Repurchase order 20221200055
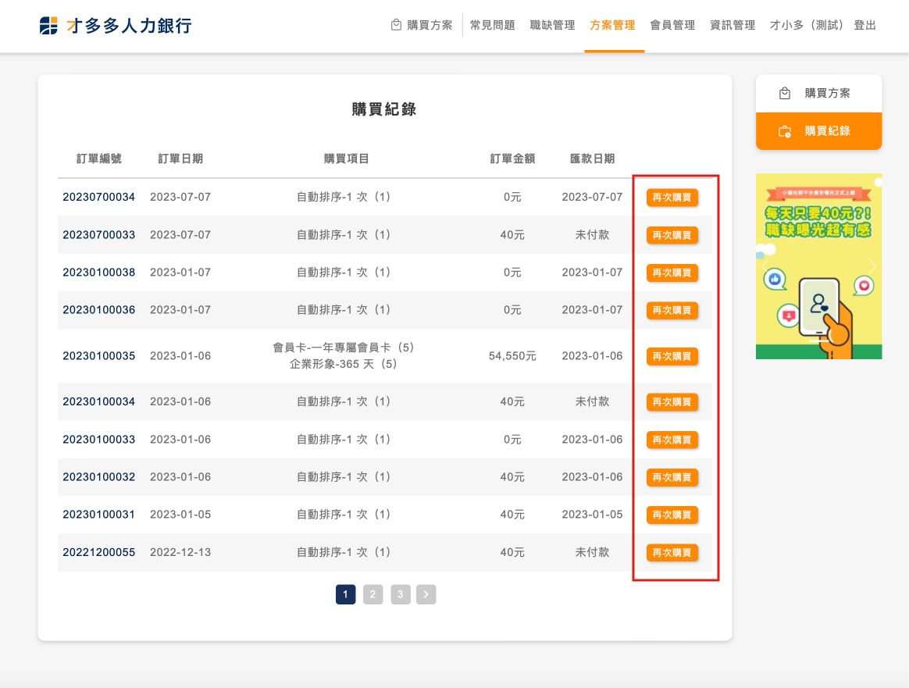Viewport: 909px width, 688px height. (672, 553)
